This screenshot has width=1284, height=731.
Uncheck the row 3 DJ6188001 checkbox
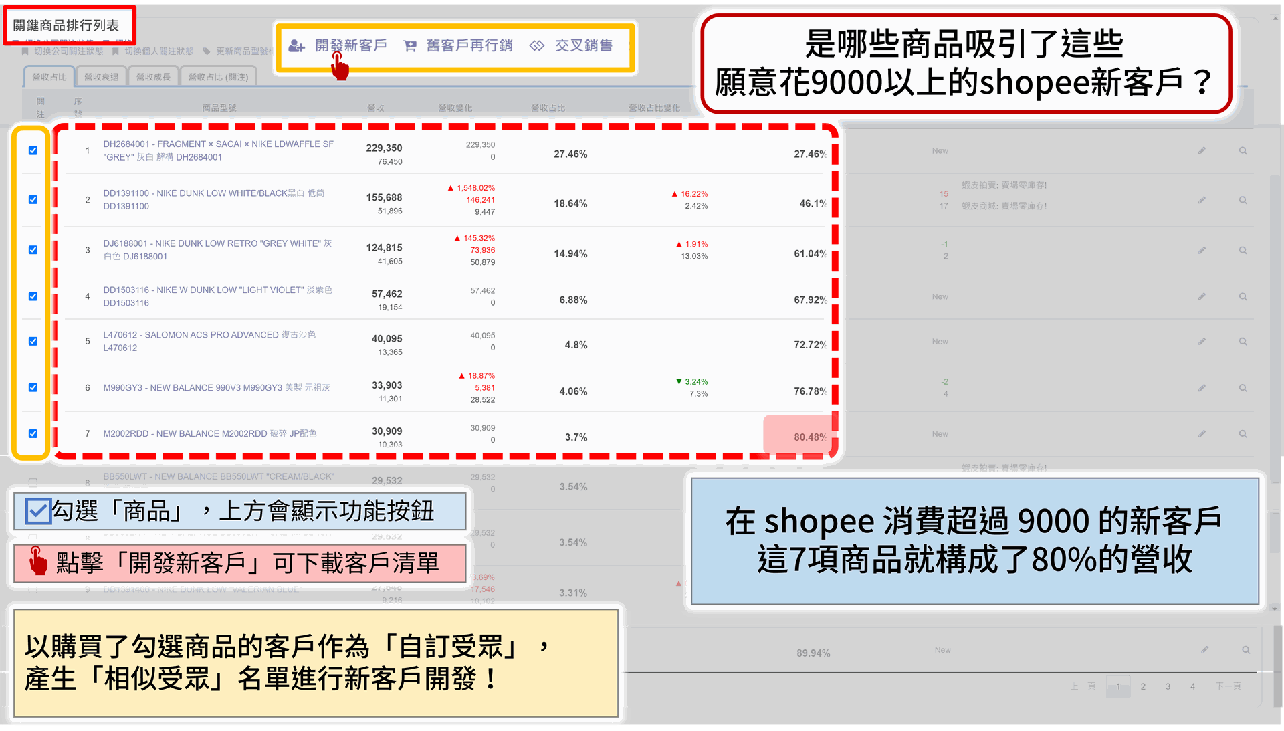33,249
